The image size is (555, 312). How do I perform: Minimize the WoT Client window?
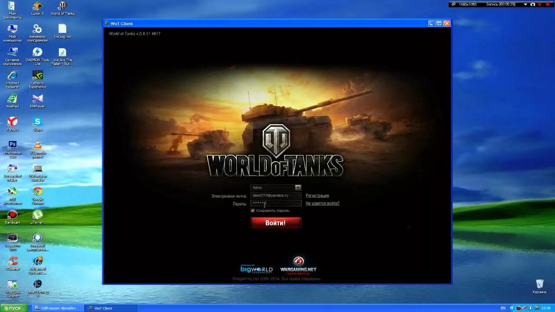[x=431, y=23]
